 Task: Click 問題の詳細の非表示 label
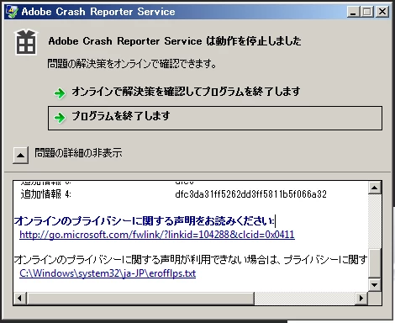pyautogui.click(x=78, y=153)
